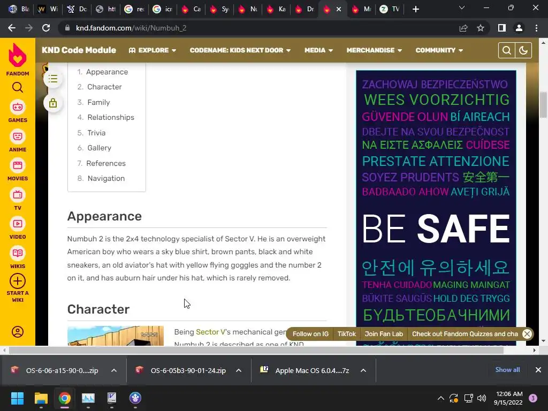Click TikTok button in promo bar

pyautogui.click(x=346, y=334)
